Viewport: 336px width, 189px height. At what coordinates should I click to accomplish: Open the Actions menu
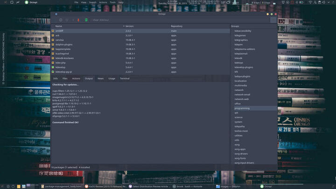[x=103, y=2]
